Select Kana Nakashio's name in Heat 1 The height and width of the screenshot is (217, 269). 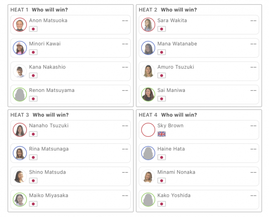point(47,67)
